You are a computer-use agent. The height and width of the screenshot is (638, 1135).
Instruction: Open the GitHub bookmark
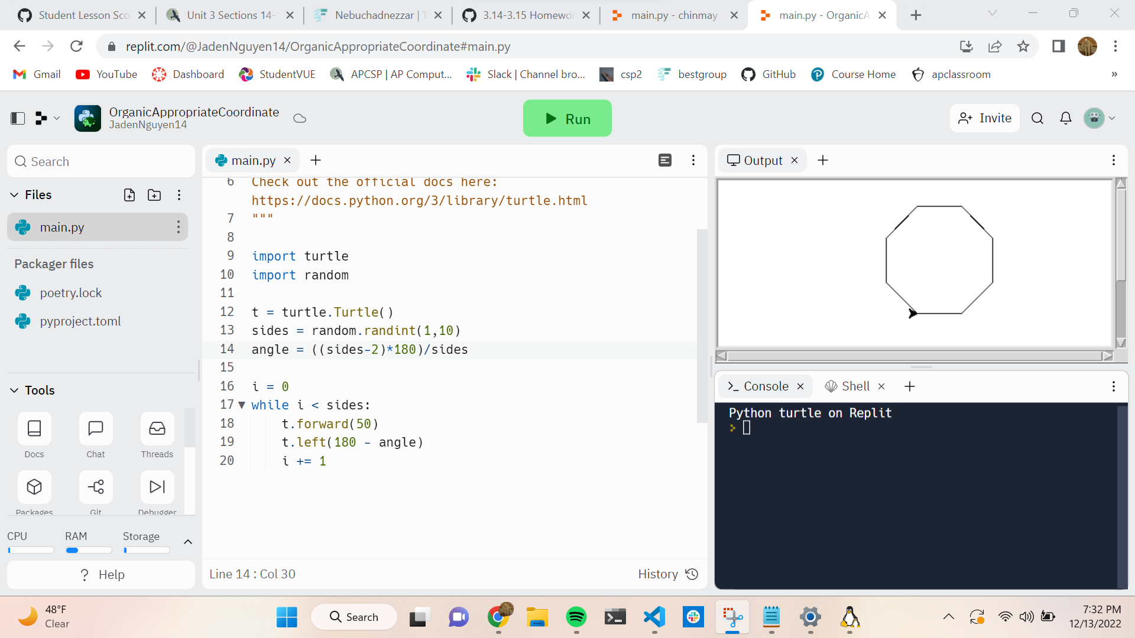pyautogui.click(x=768, y=74)
